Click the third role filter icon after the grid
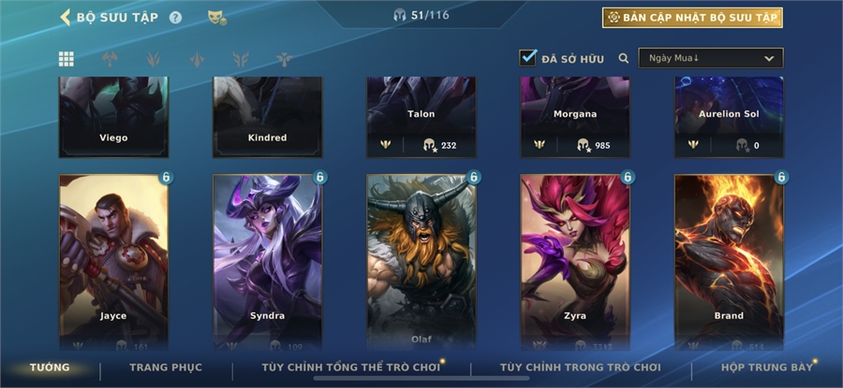 click(198, 59)
